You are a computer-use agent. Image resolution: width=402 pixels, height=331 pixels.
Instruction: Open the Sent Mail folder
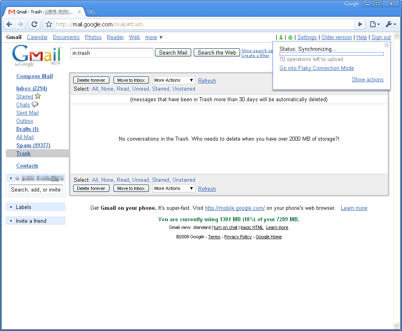click(x=27, y=113)
